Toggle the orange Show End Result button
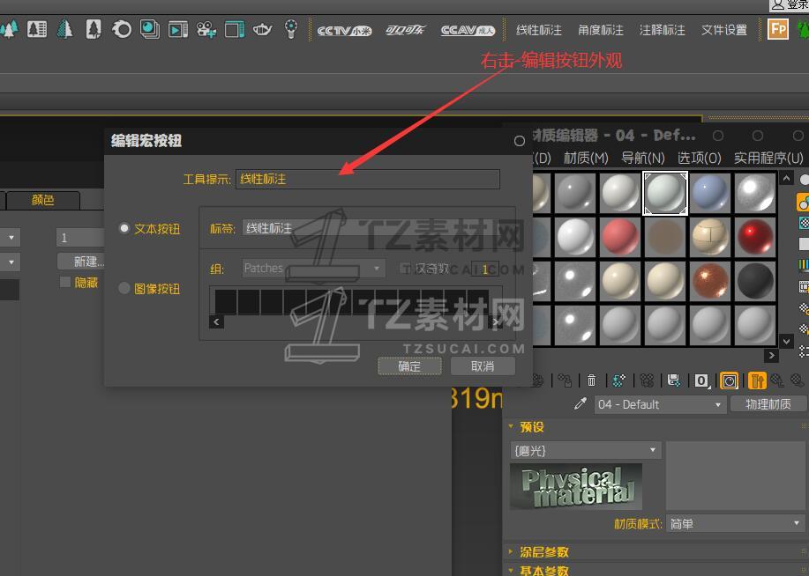This screenshot has width=809, height=576. [x=757, y=380]
